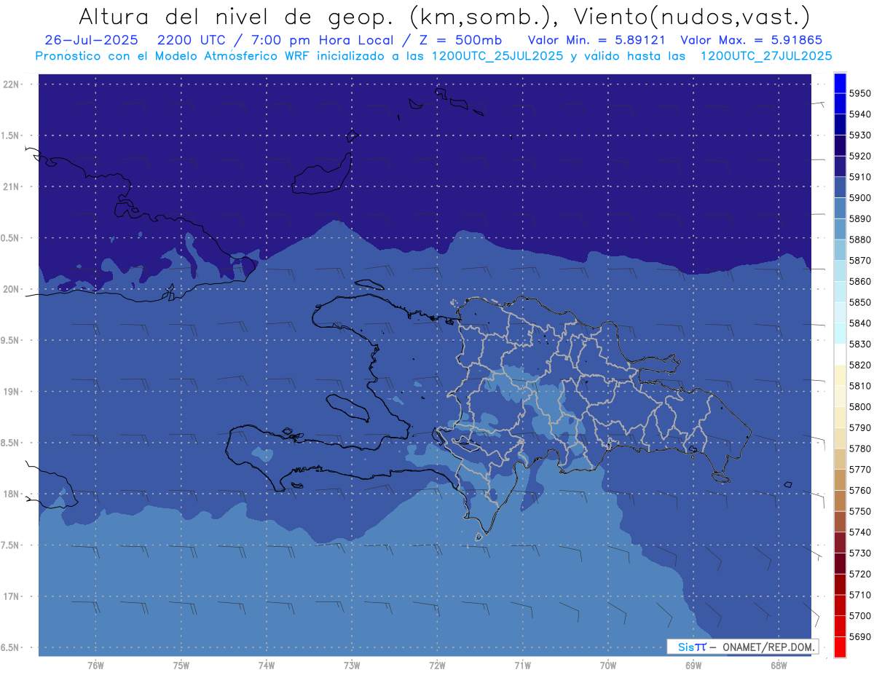Image resolution: width=874 pixels, height=675 pixels.
Task: Click the '68W' longitude label
Action: pyautogui.click(x=779, y=666)
